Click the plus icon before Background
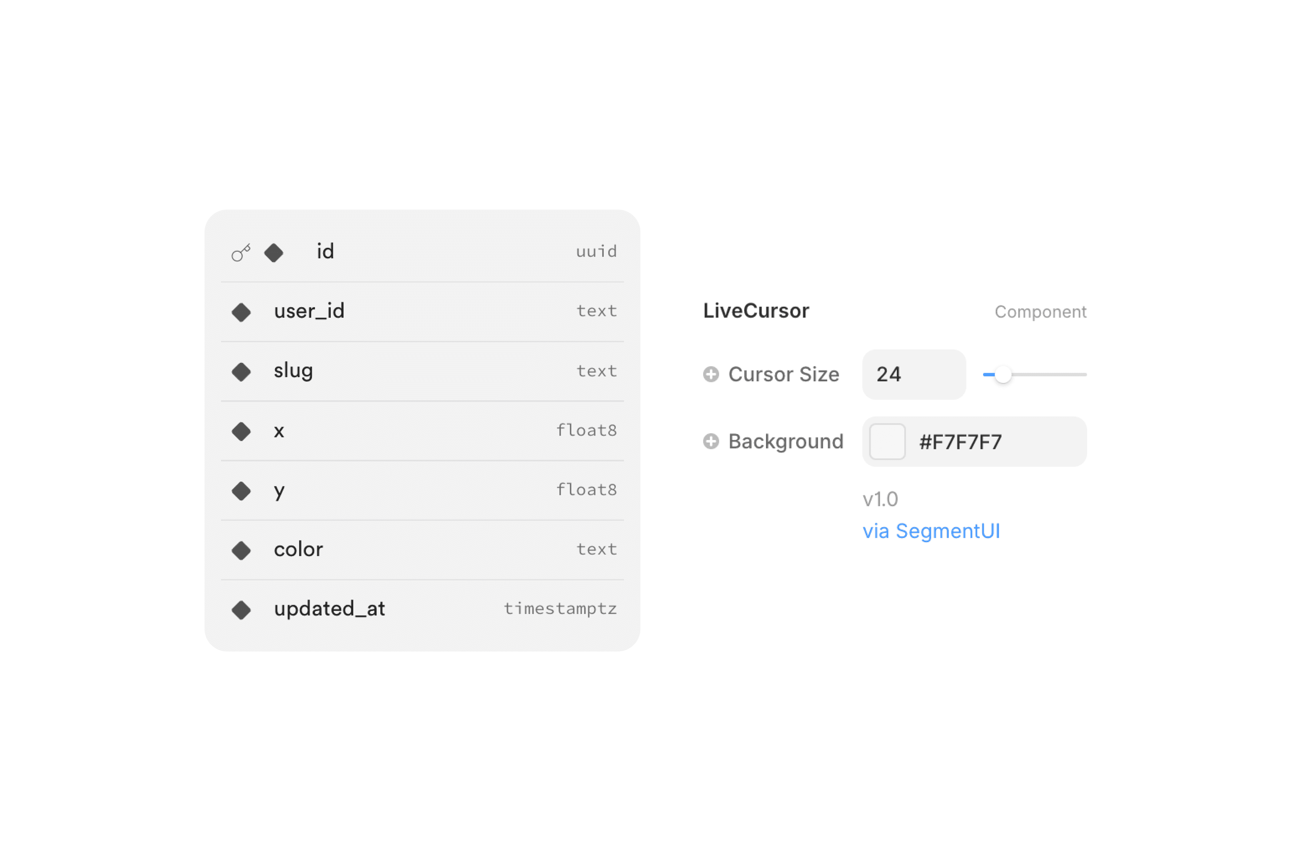The width and height of the screenshot is (1310, 861). [711, 441]
